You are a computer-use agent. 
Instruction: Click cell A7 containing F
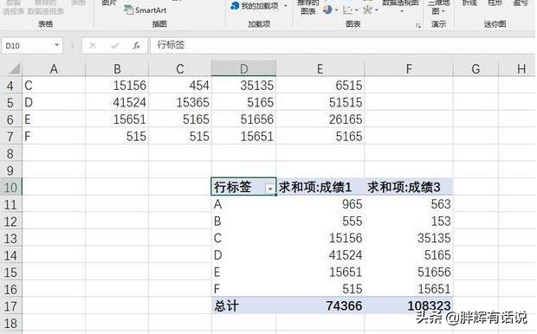click(x=54, y=136)
